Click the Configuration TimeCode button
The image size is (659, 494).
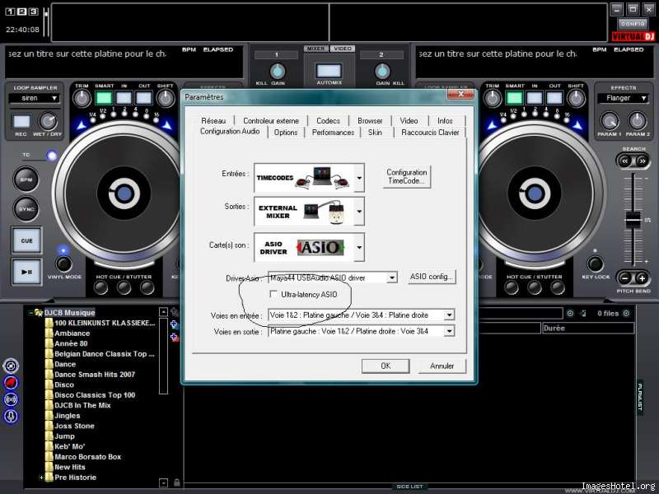click(406, 176)
